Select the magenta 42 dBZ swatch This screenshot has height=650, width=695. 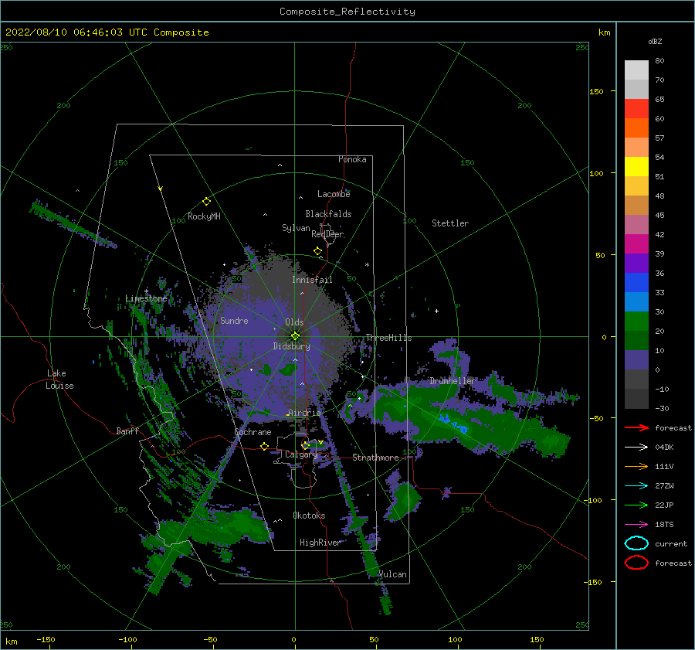[x=636, y=243]
